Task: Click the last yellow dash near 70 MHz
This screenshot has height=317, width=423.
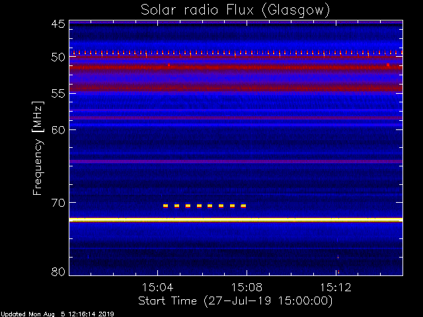Action: click(243, 206)
